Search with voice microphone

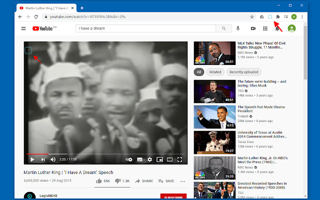238,28
